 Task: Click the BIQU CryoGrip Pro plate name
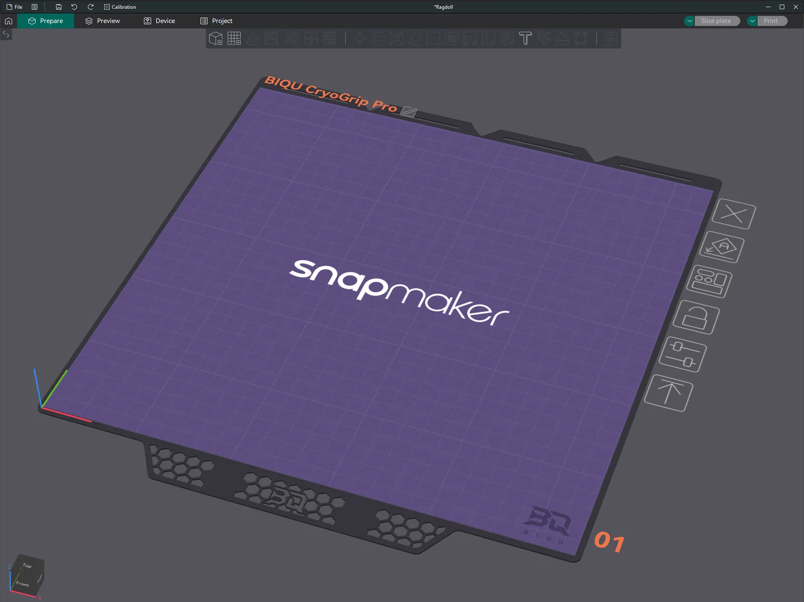[x=331, y=94]
